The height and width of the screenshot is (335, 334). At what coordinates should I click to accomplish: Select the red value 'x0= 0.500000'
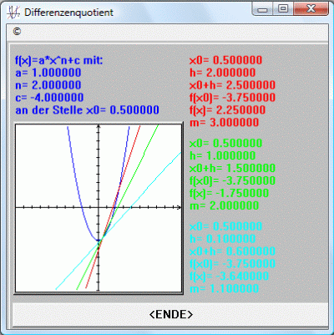coord(225,60)
